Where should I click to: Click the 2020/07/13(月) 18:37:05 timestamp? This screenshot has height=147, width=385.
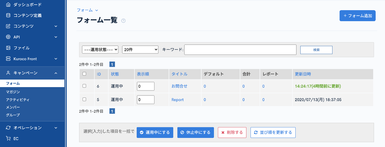point(318,100)
